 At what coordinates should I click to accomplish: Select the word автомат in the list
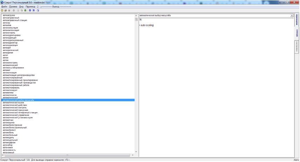pos(7,70)
